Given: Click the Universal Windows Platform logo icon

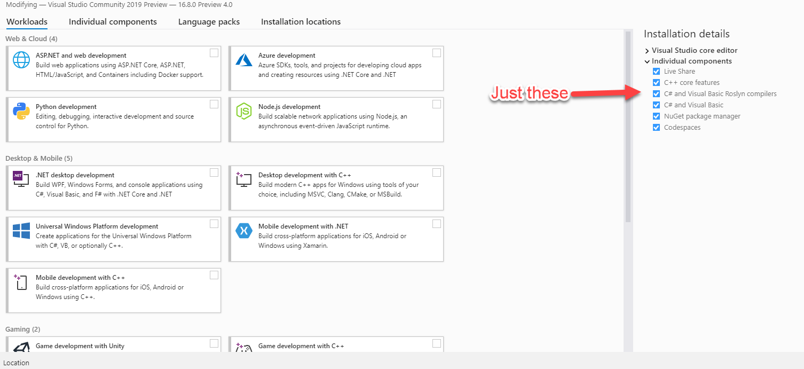Looking at the screenshot, I should [21, 231].
